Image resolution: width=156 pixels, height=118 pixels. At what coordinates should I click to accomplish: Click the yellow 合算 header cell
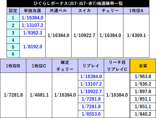(x=143, y=66)
